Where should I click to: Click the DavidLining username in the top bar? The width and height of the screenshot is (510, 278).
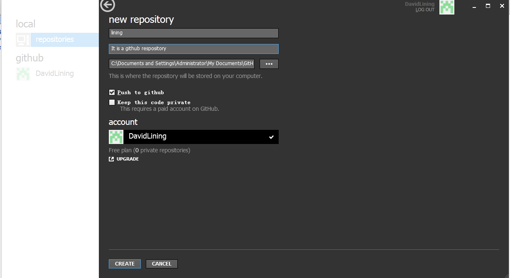(420, 4)
